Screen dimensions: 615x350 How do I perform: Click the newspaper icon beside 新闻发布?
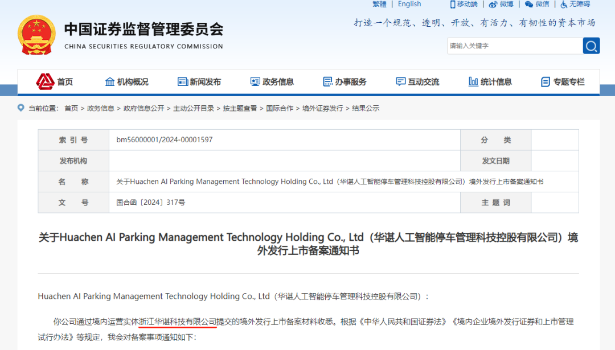point(182,81)
